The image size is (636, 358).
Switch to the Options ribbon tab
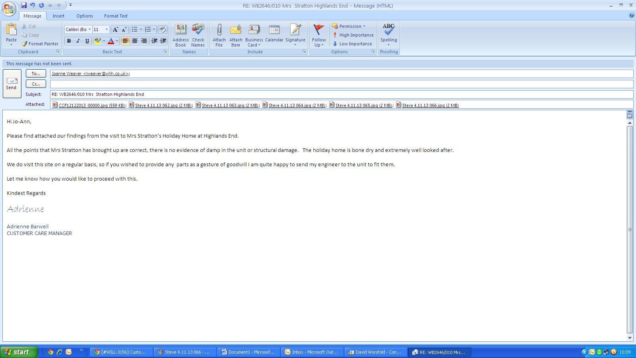pos(85,16)
